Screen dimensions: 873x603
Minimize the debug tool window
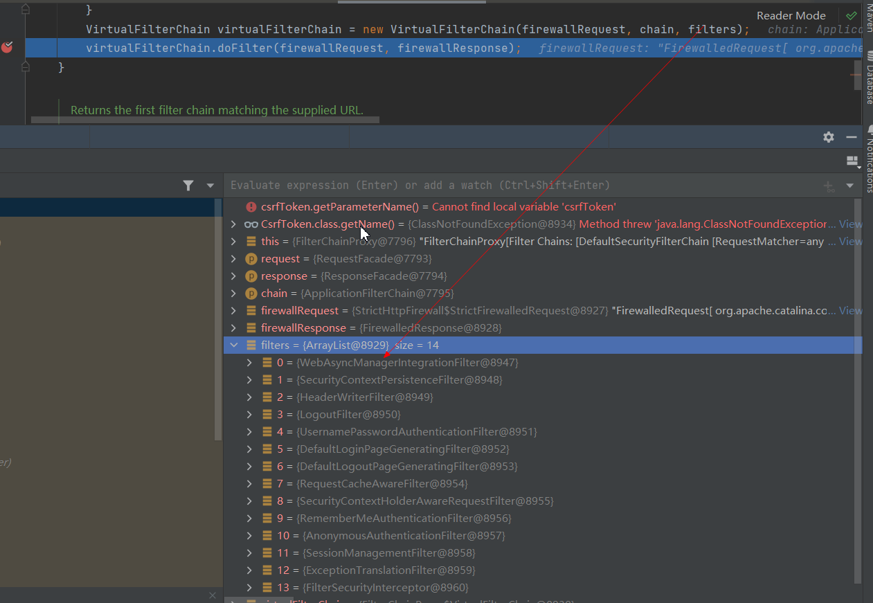click(x=852, y=137)
